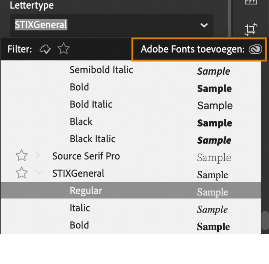This screenshot has height=264, width=269.
Task: Expand the Source Serif Pro font family
Action: click(37, 156)
